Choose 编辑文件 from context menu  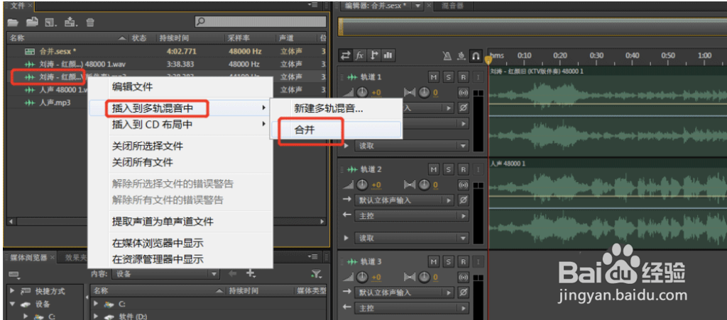[x=132, y=86]
